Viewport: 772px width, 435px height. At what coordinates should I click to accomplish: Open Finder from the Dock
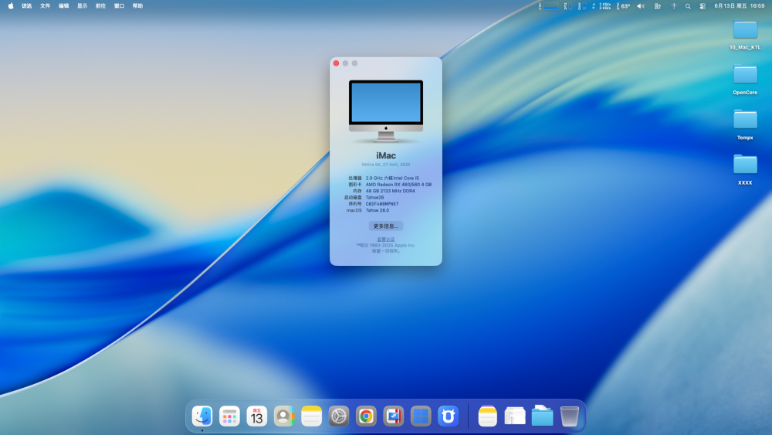201,416
